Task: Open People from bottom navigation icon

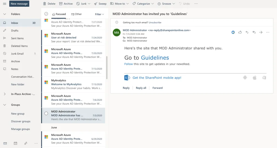Action: click(26, 143)
